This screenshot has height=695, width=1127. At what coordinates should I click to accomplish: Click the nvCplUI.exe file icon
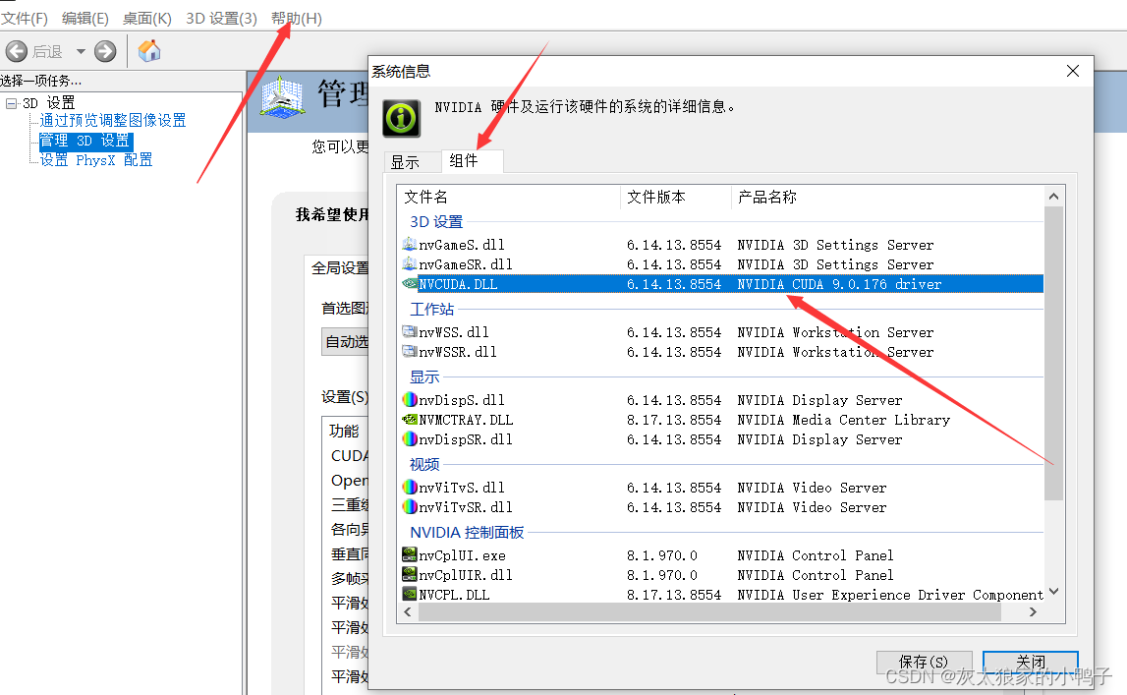pyautogui.click(x=410, y=554)
